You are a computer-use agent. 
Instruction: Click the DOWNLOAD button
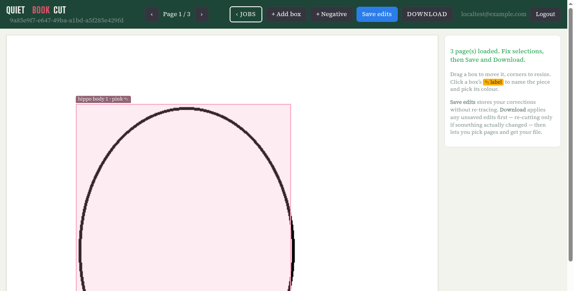427,14
